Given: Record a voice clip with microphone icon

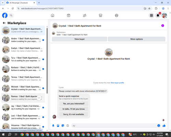Looking at the screenshot, I should tap(53, 126).
